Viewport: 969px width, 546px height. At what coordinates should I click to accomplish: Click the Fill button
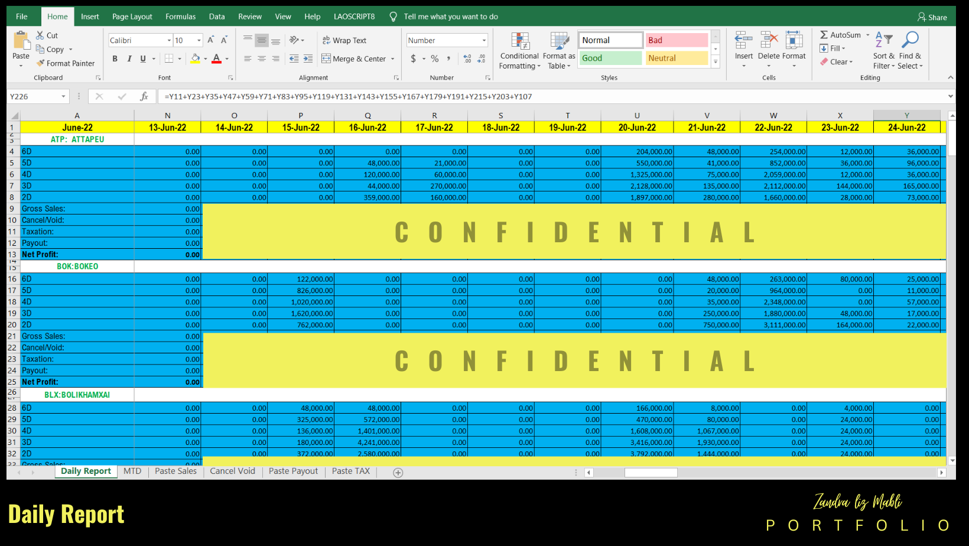(833, 48)
